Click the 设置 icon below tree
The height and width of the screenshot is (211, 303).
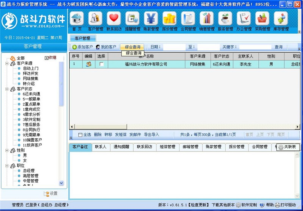[x=47, y=194]
